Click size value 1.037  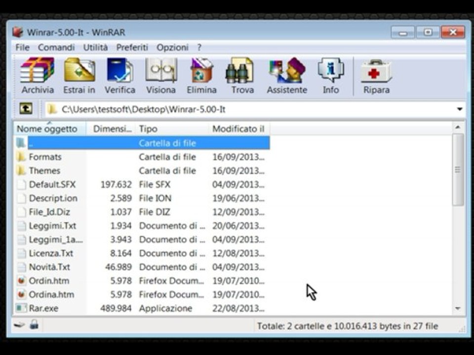120,212
